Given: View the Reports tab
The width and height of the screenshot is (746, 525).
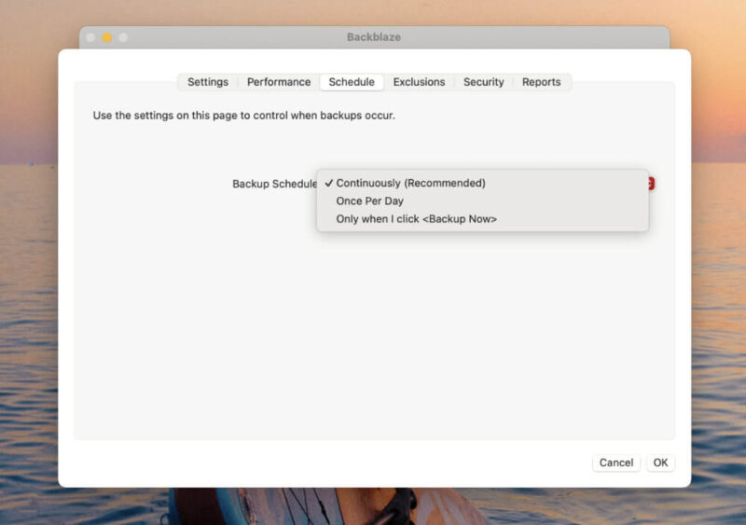Looking at the screenshot, I should click(x=541, y=82).
